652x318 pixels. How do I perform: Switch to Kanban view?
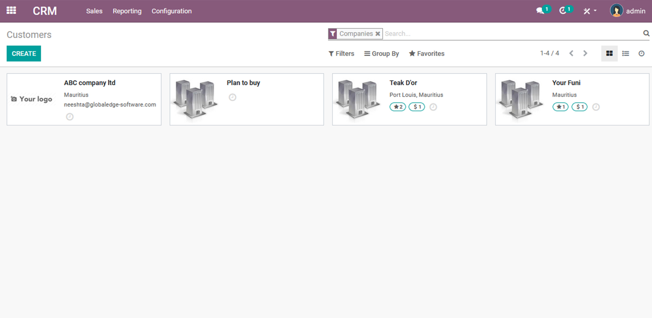(x=609, y=53)
